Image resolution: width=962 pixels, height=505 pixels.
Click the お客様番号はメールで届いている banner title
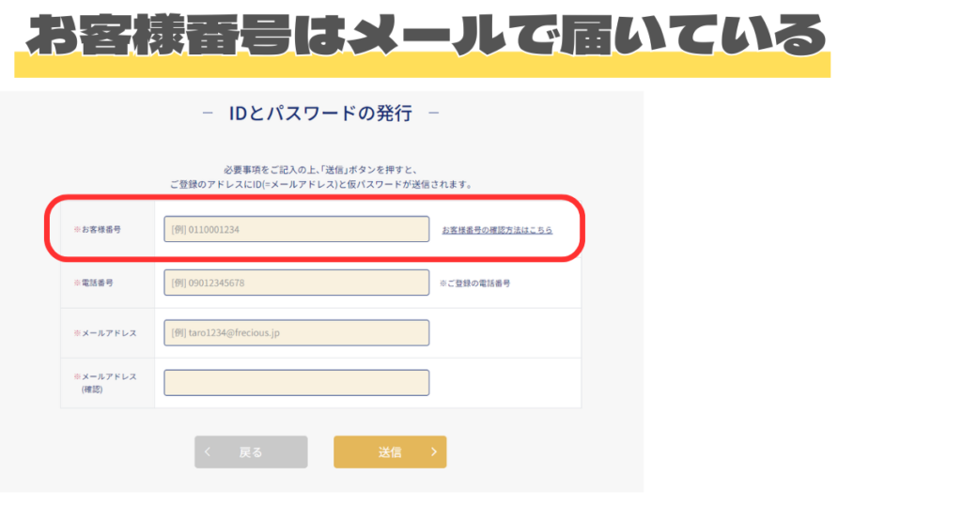(425, 39)
